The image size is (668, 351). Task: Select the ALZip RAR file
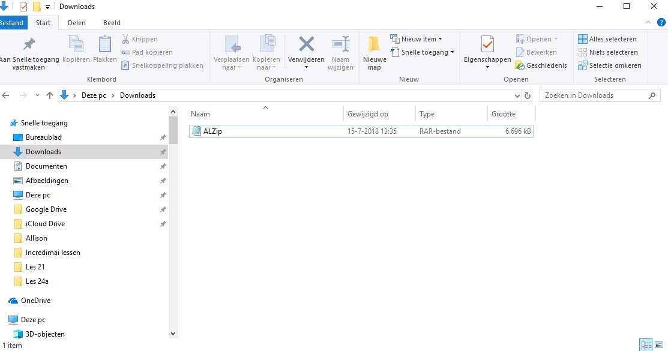361,131
